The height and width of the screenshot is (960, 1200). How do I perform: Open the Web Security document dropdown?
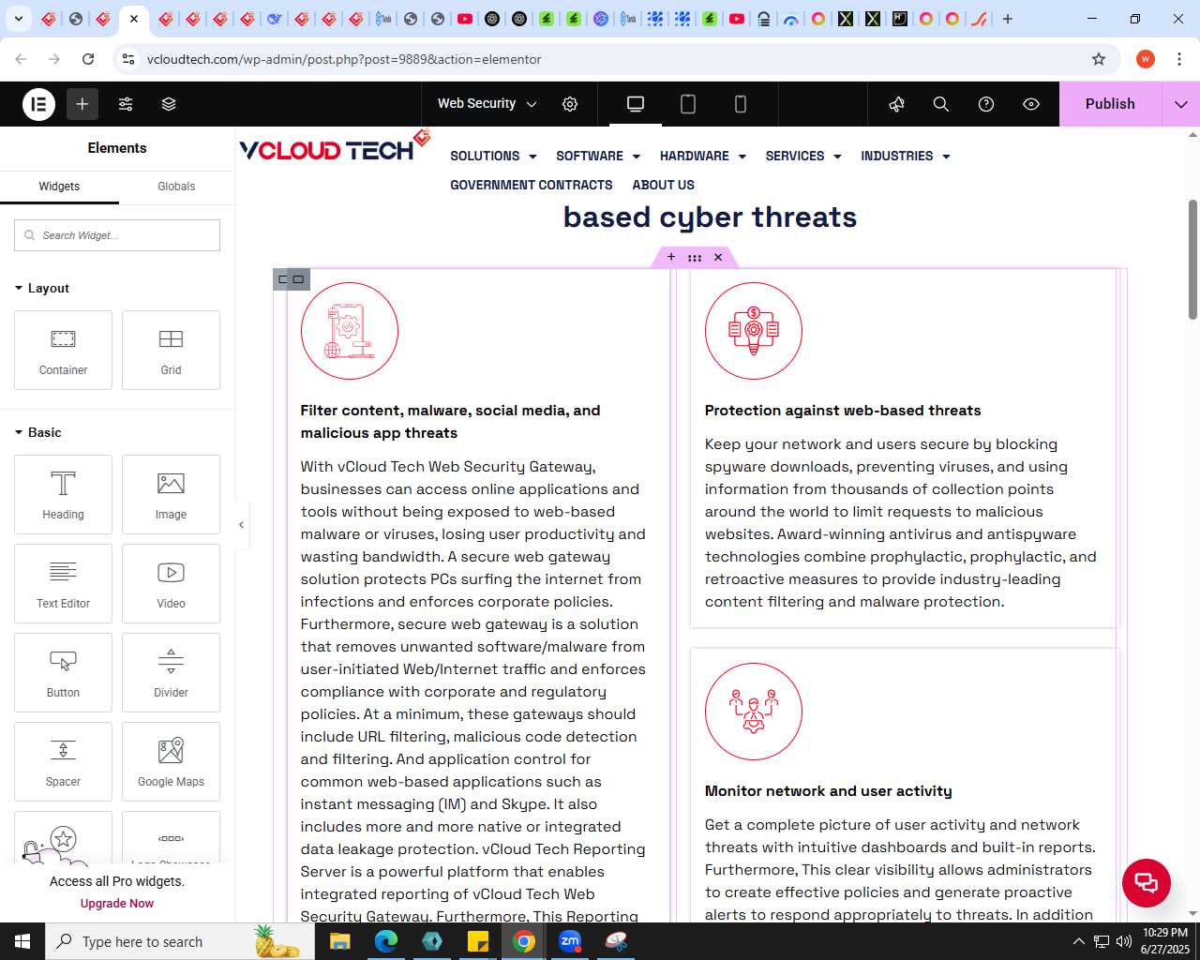487,104
